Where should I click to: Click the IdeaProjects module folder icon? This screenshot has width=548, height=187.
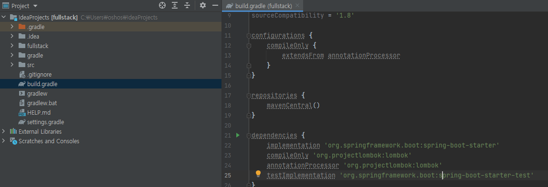pos(13,17)
